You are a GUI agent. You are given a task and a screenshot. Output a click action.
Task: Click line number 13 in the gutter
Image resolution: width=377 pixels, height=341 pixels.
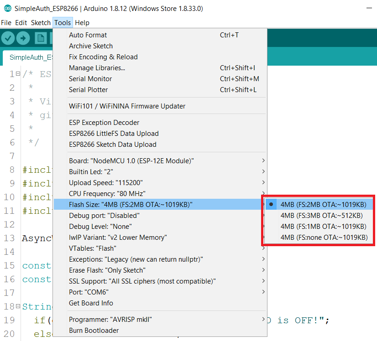10,238
